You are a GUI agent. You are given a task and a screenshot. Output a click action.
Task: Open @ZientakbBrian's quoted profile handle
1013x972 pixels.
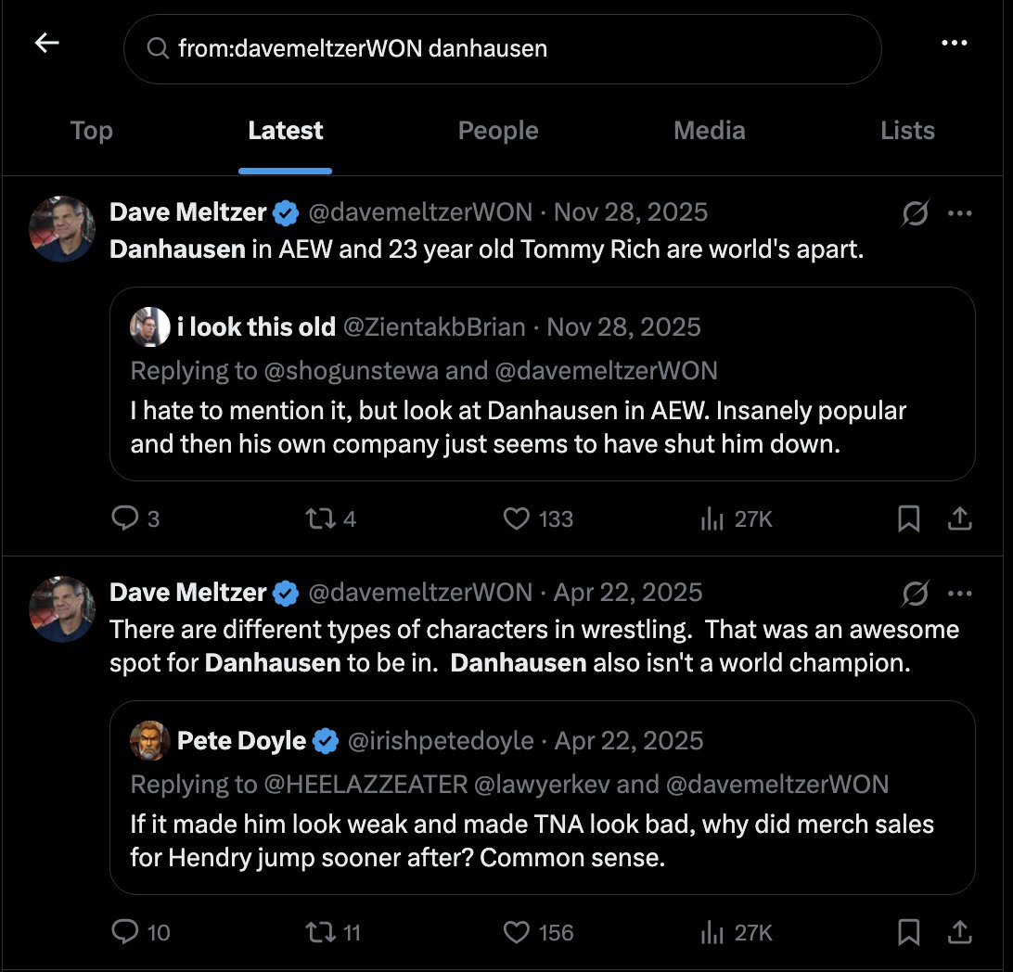pyautogui.click(x=434, y=327)
